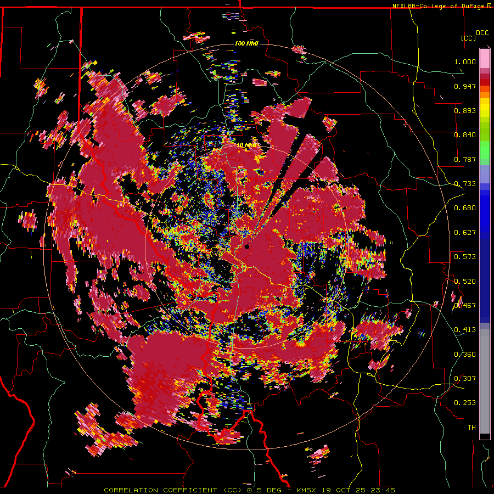The width and height of the screenshot is (494, 494).
Task: Click the TH threshold label
Action: pos(471,428)
